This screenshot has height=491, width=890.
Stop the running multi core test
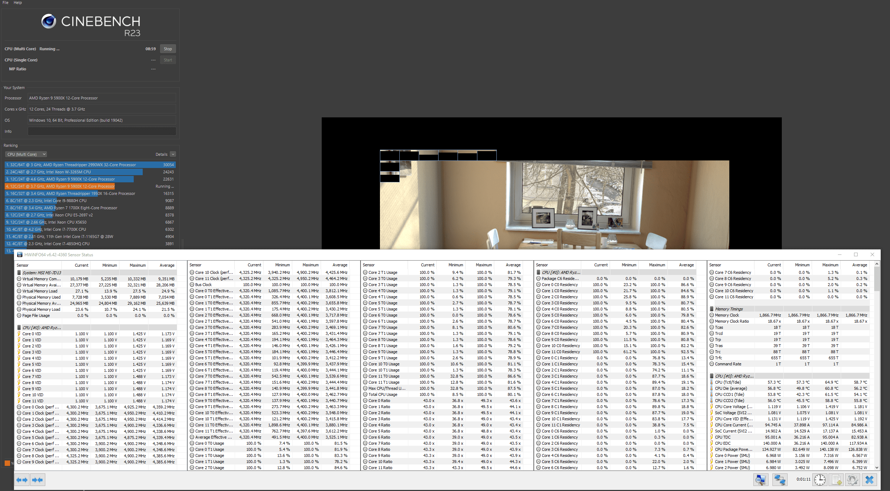click(168, 49)
